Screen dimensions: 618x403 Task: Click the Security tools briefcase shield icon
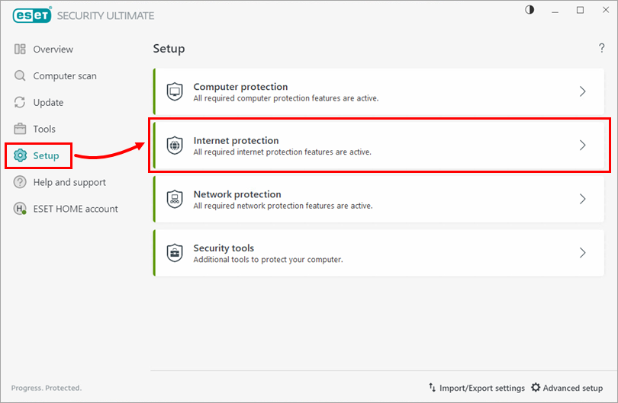tap(175, 253)
